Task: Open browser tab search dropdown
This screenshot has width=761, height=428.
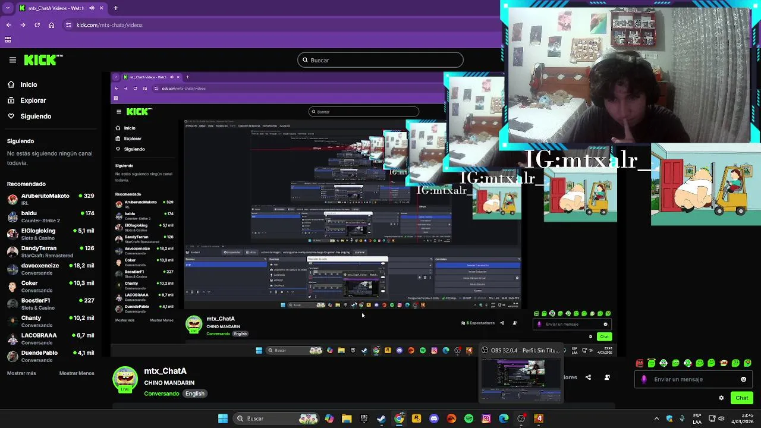Action: 7,8
